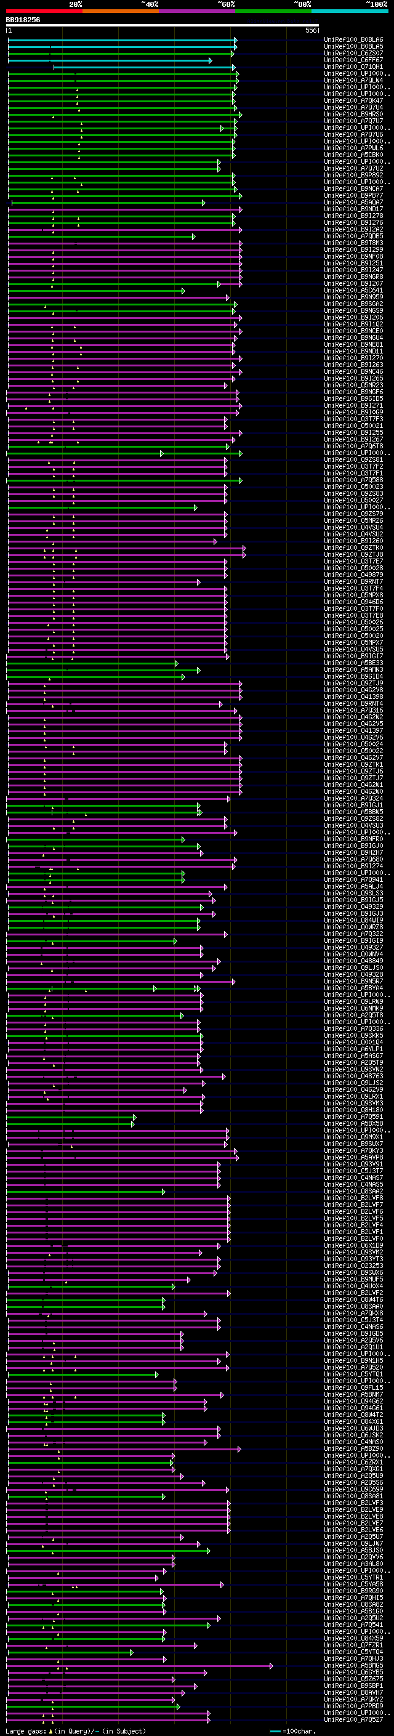Open hit UniRef100_B0BLA6 label
The width and height of the screenshot is (394, 1736).
click(353, 40)
